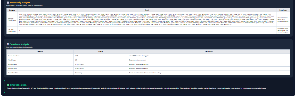Select the Price Change row label

coord(12,60)
